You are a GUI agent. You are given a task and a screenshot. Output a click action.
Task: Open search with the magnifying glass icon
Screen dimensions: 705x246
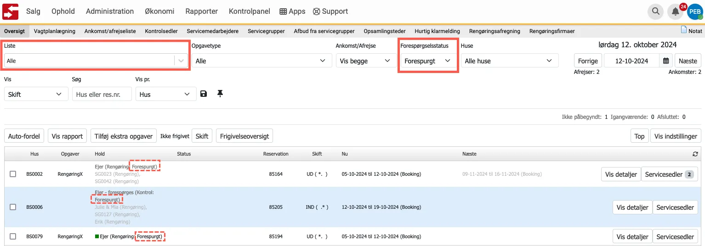click(x=655, y=11)
